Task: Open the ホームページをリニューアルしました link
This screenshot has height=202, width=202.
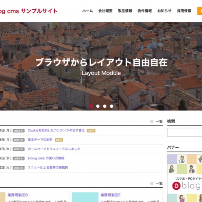Action: pyautogui.click(x=54, y=149)
